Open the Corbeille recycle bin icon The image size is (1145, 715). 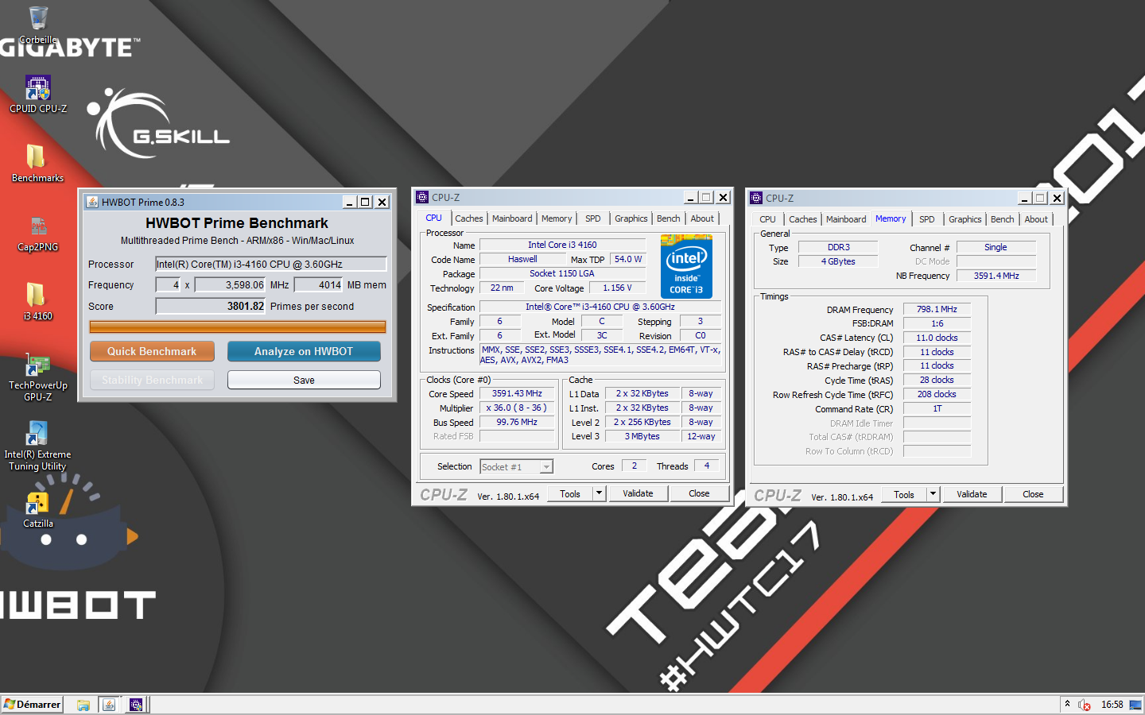click(x=37, y=25)
